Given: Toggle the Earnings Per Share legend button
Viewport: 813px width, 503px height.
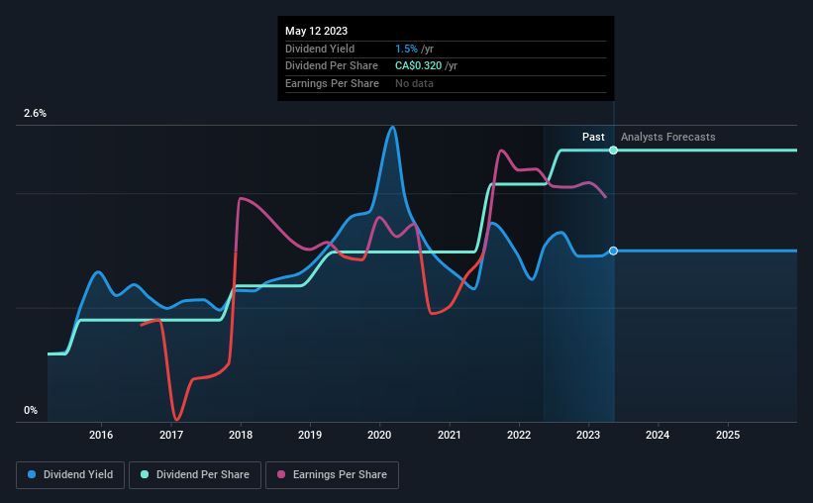Looking at the screenshot, I should (x=332, y=475).
